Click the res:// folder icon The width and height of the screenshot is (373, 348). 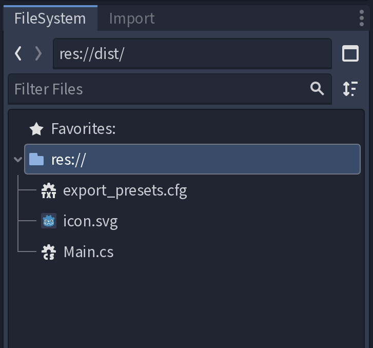pos(36,160)
